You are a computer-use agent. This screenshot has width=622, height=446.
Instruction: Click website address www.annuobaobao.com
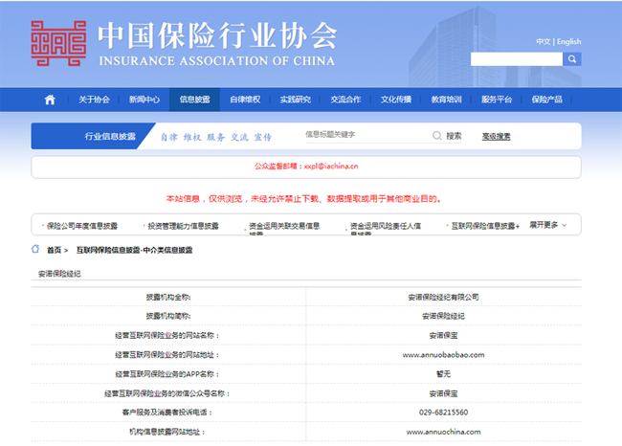coord(443,355)
